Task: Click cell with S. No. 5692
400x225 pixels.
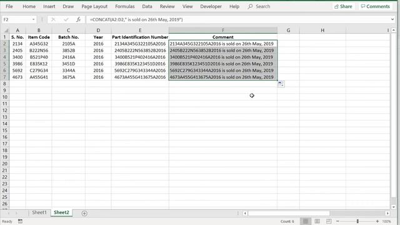Action: point(17,71)
